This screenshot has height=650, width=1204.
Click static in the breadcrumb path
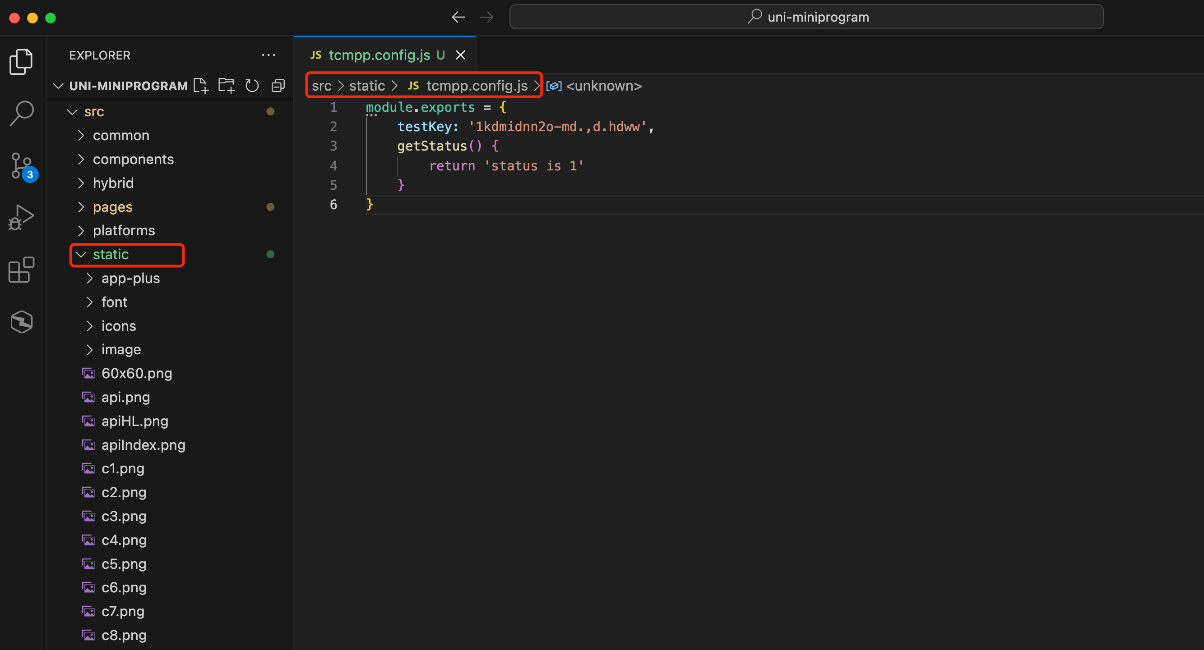(367, 86)
